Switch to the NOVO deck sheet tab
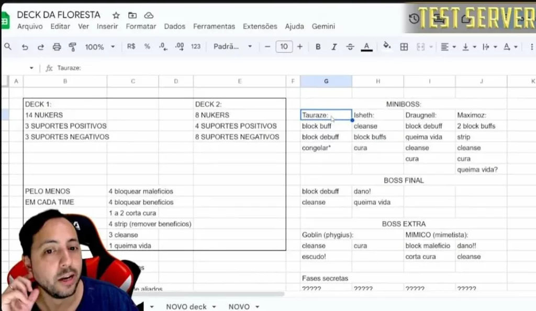Screen dimensions: 536x311 186,306
